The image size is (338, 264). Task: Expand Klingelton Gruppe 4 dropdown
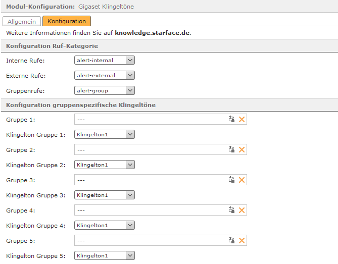pyautogui.click(x=105, y=225)
